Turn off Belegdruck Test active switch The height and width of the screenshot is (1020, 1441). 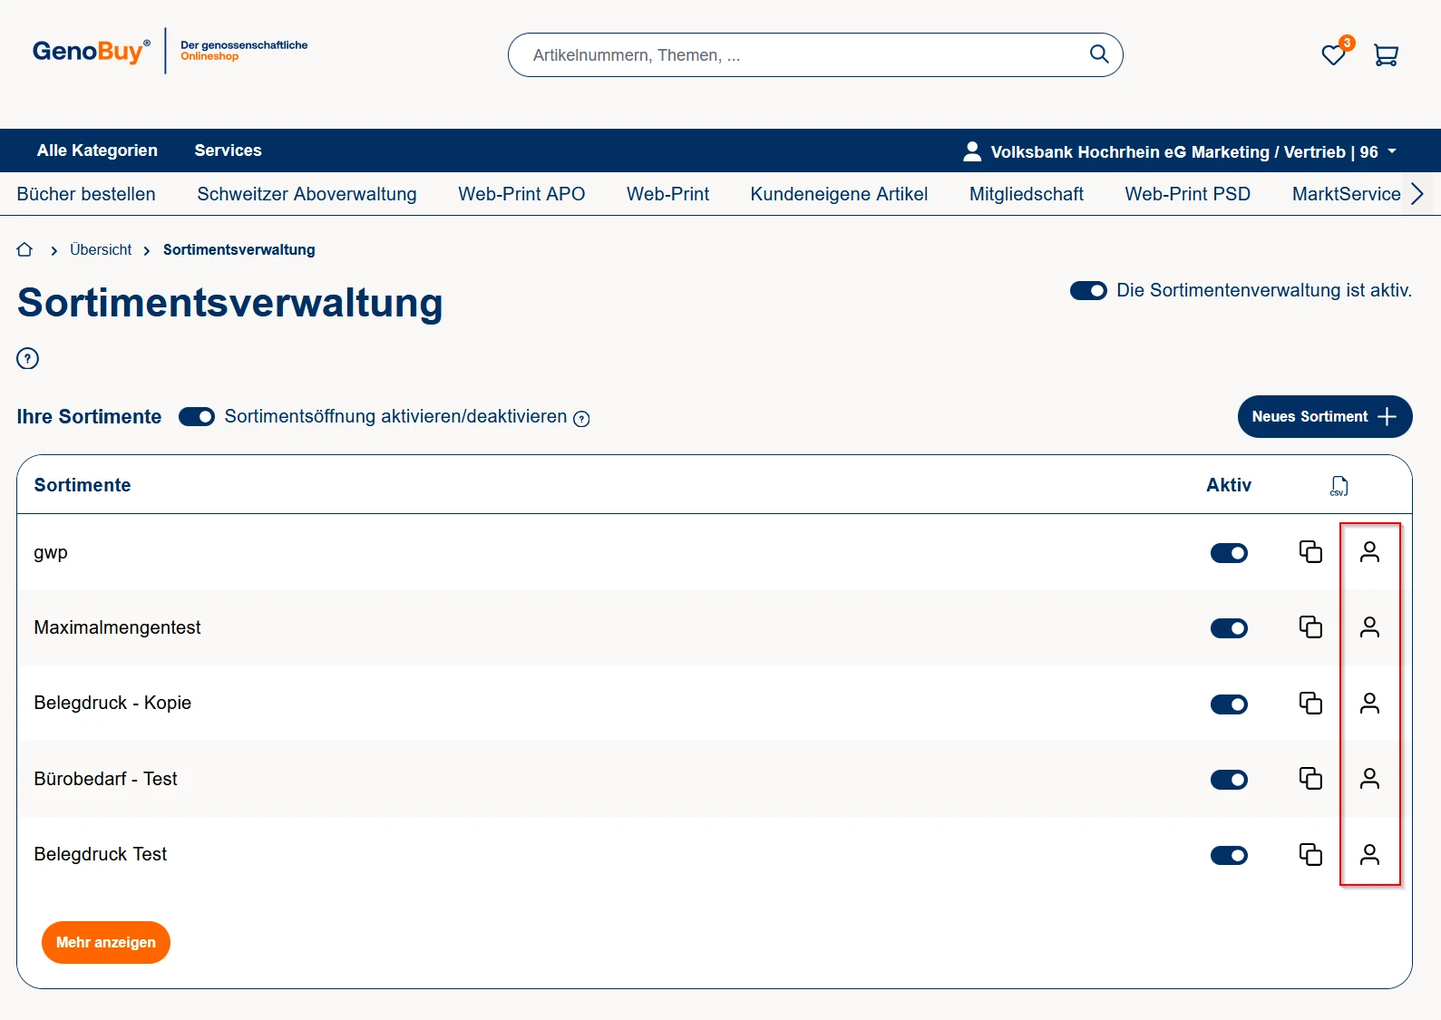pos(1229,856)
